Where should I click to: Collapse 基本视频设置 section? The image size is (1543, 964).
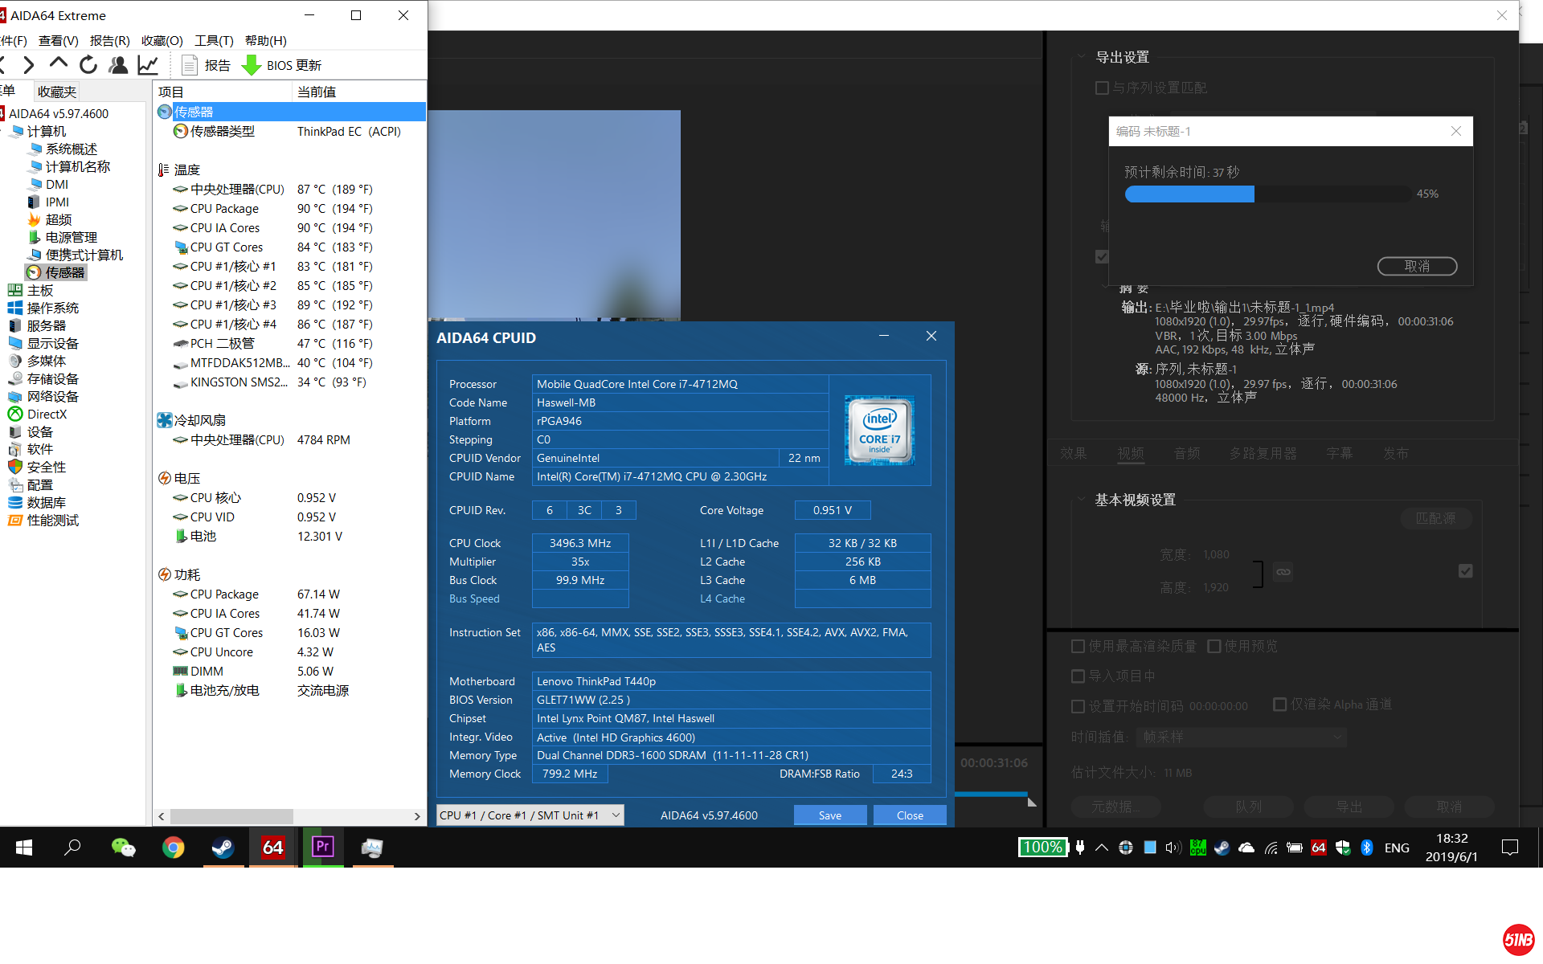[x=1081, y=500]
